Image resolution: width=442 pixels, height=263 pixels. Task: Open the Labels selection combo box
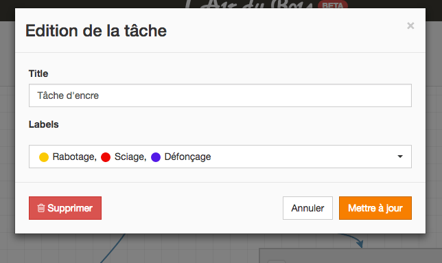220,157
